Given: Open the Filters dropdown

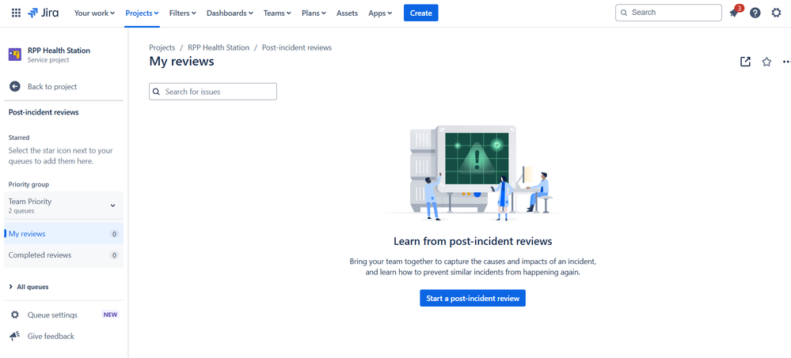Looking at the screenshot, I should 183,13.
